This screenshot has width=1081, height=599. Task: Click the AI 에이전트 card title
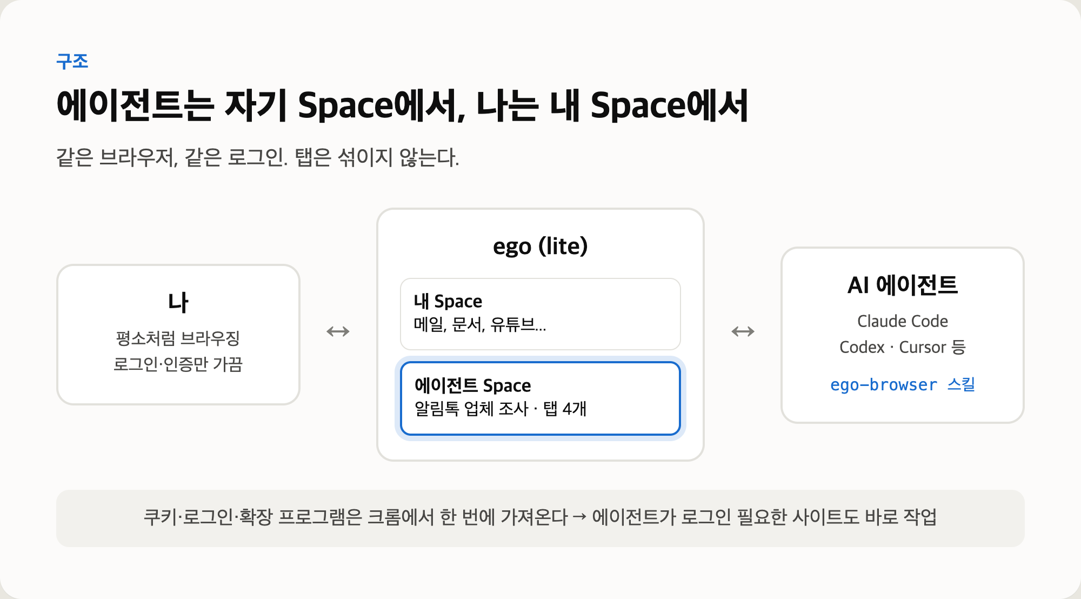[903, 285]
